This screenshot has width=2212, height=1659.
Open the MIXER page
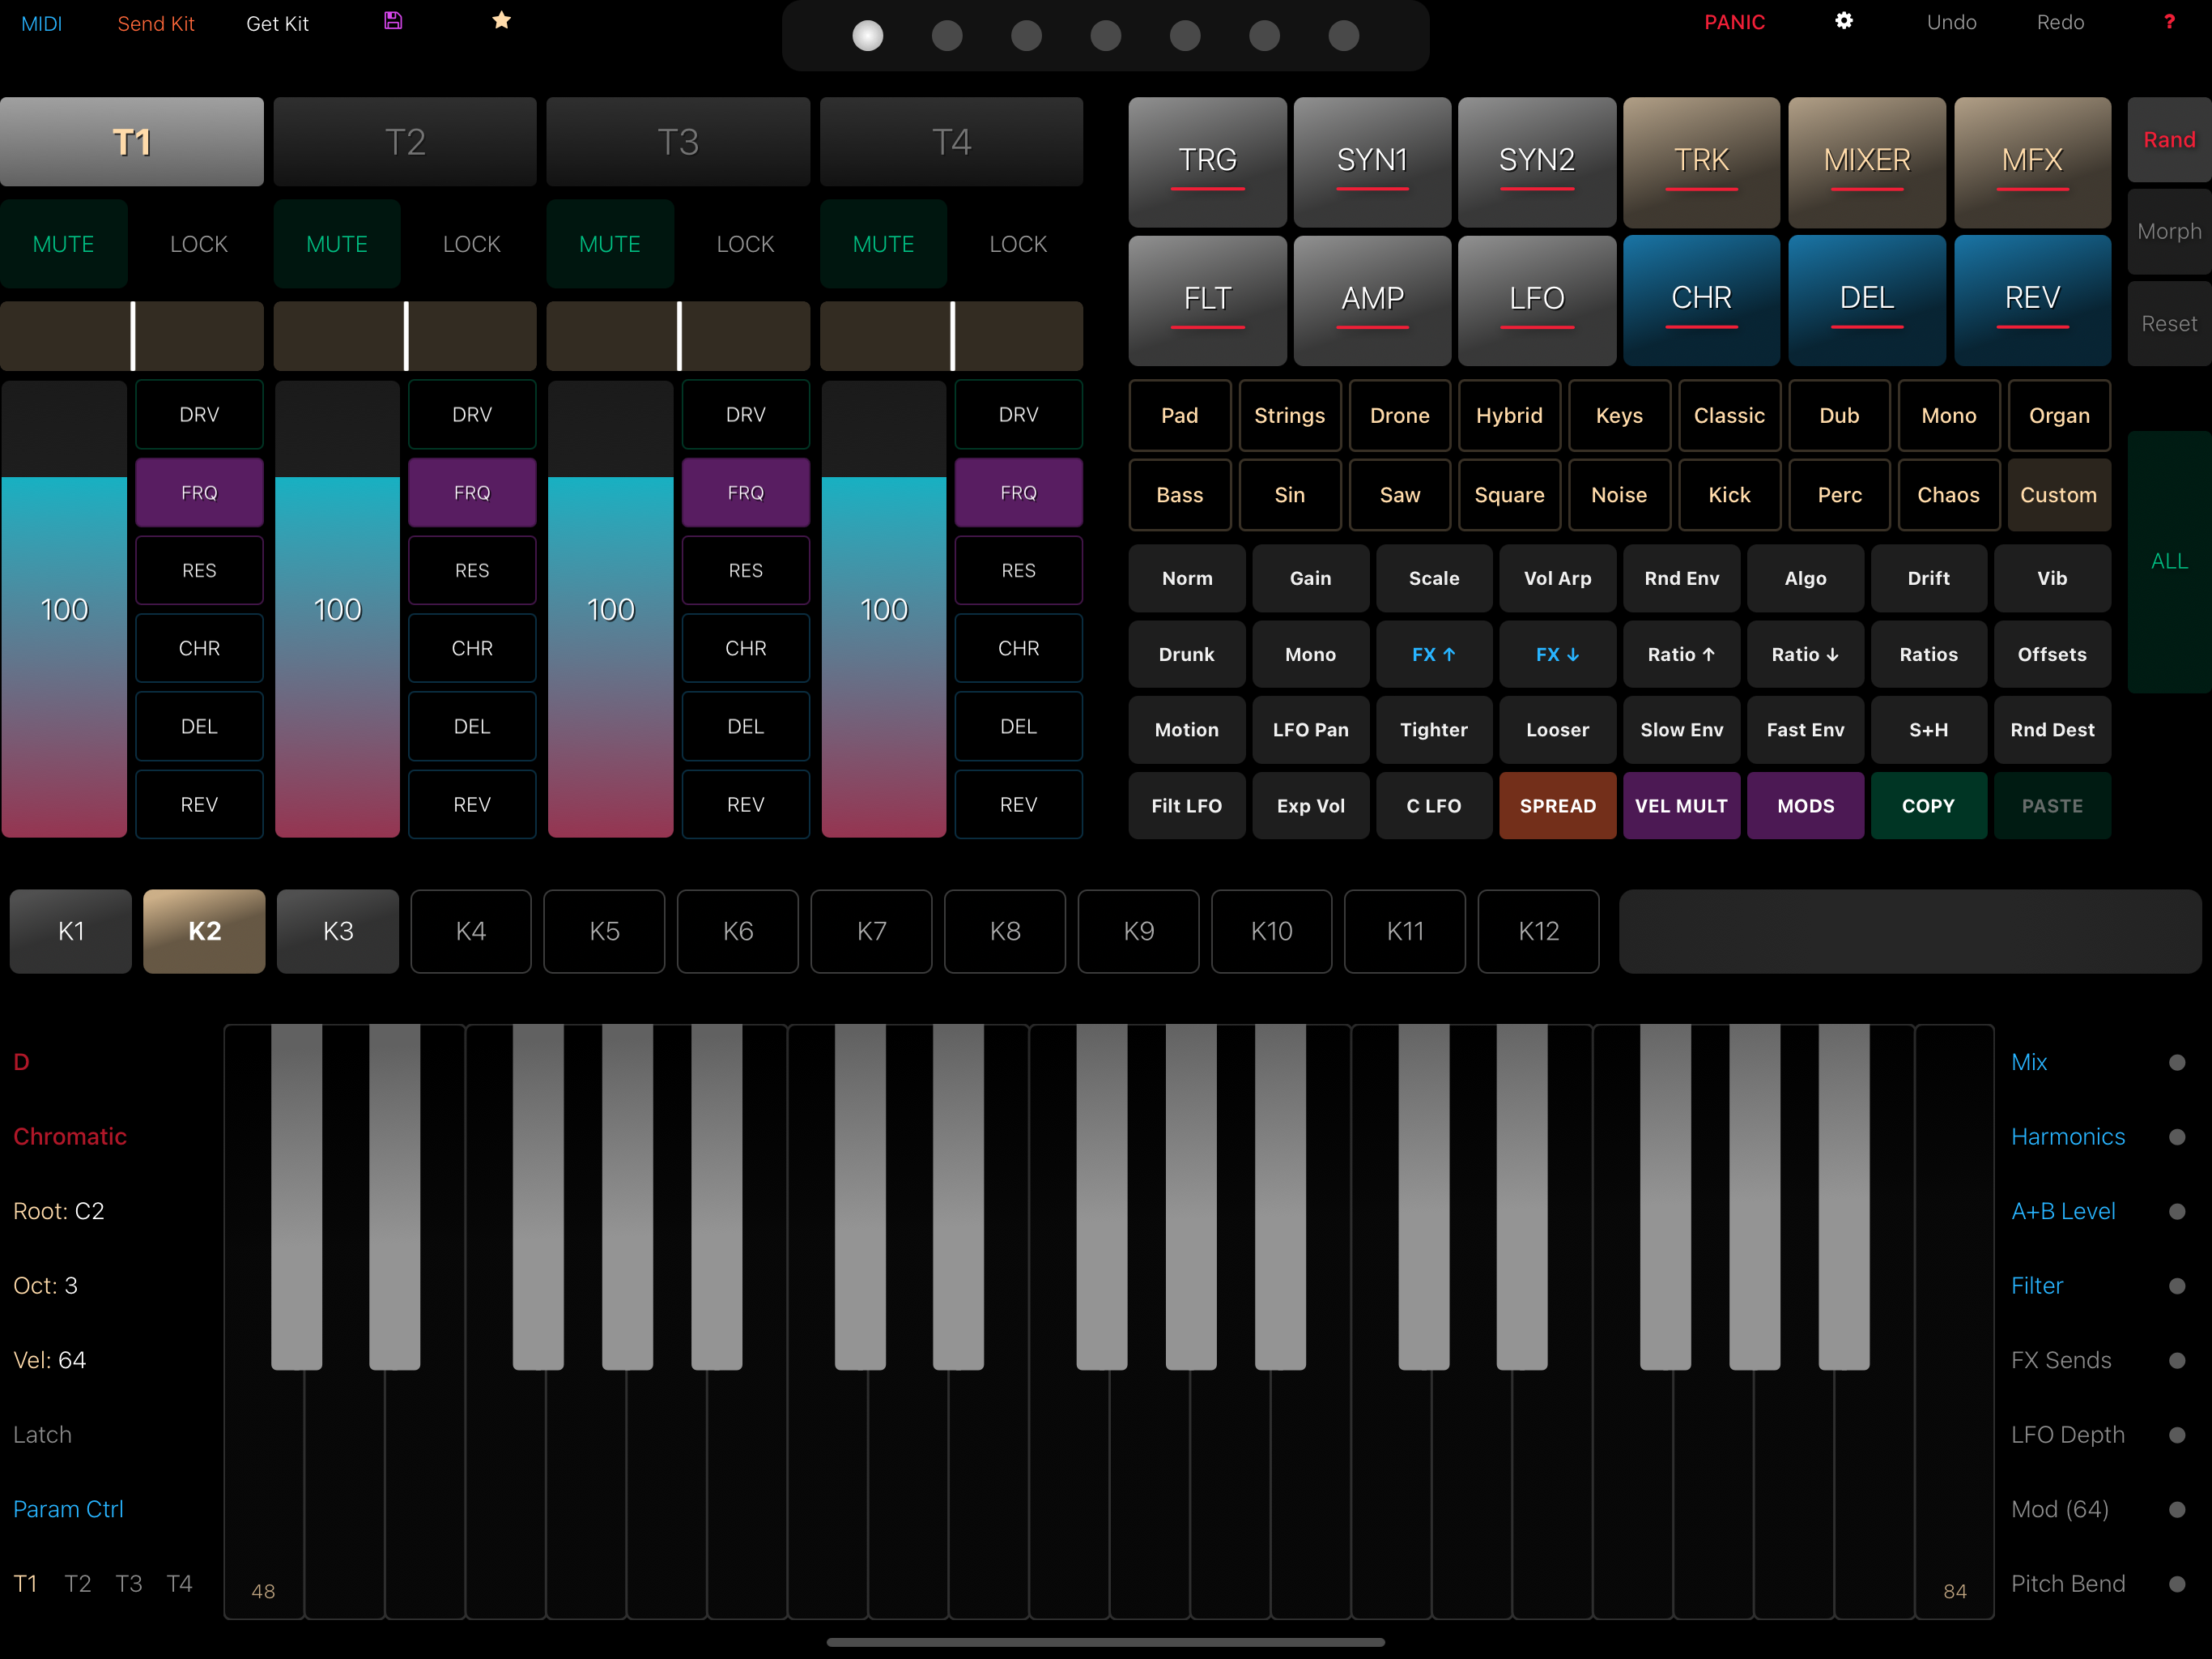1867,161
